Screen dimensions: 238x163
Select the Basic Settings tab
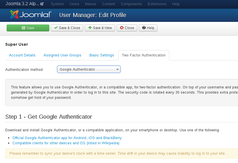[x=102, y=55]
